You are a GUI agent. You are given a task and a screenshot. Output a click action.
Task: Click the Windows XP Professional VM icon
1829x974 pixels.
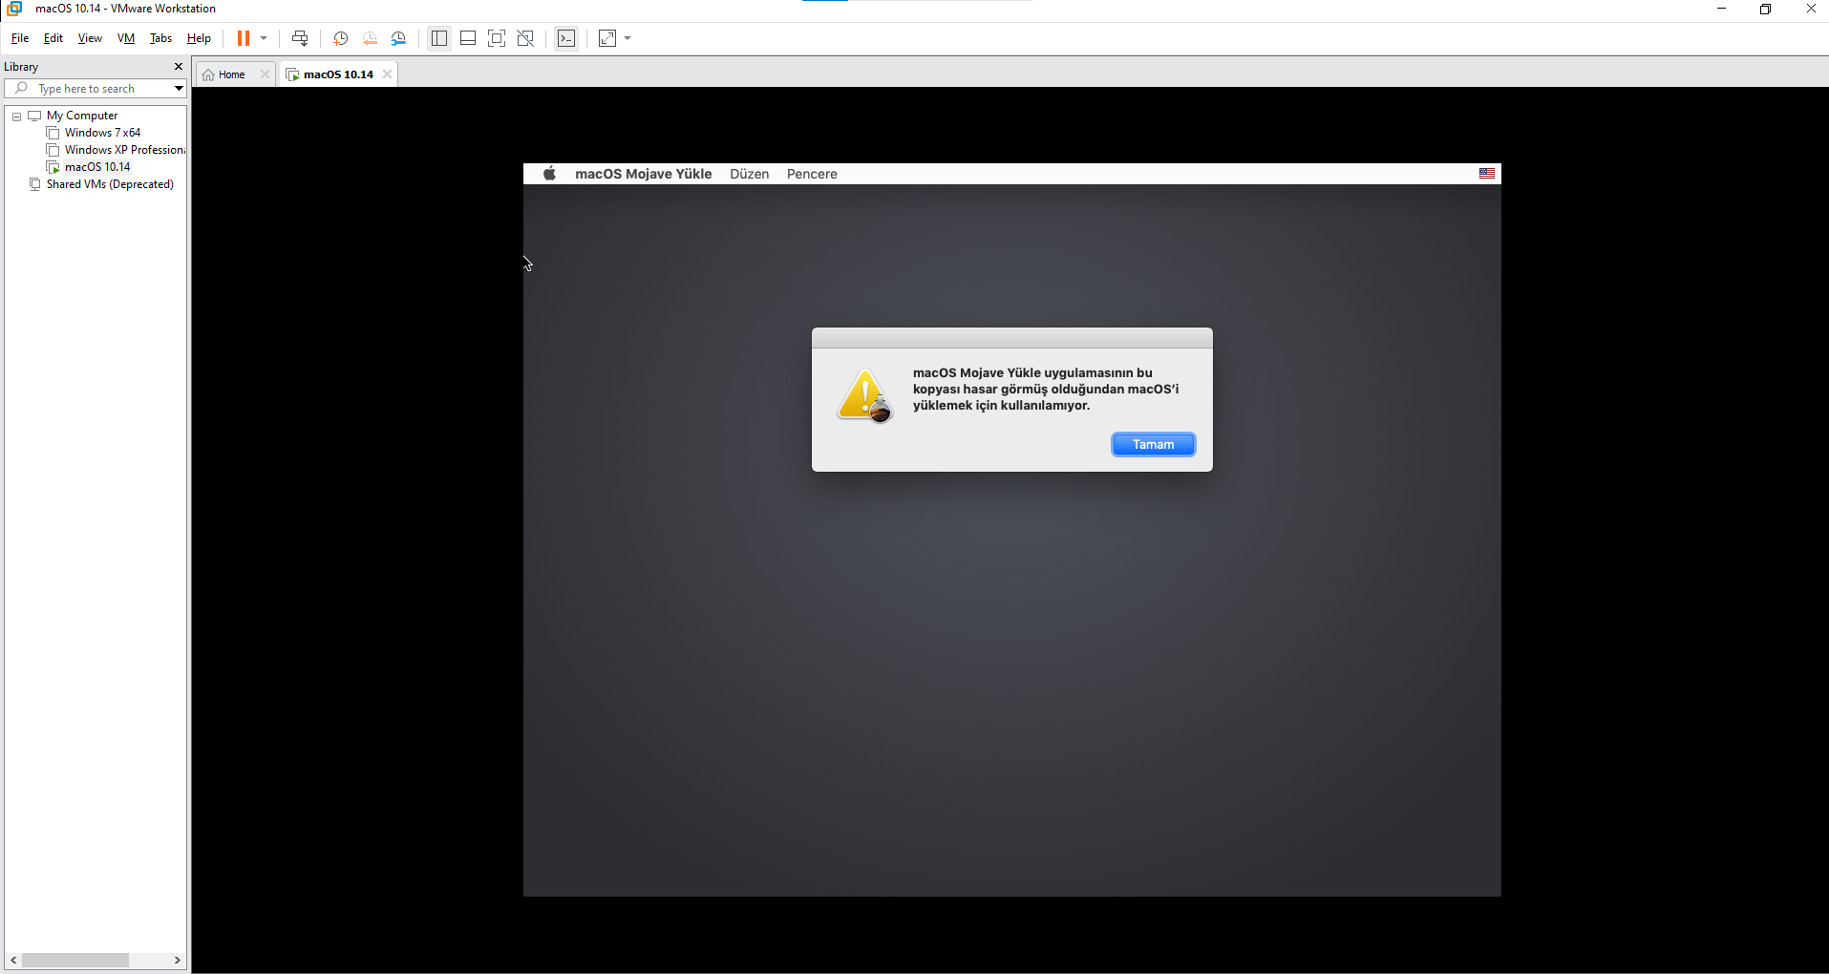tap(53, 150)
